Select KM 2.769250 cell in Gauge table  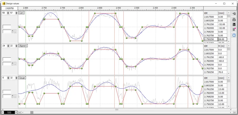pyautogui.click(x=211, y=97)
